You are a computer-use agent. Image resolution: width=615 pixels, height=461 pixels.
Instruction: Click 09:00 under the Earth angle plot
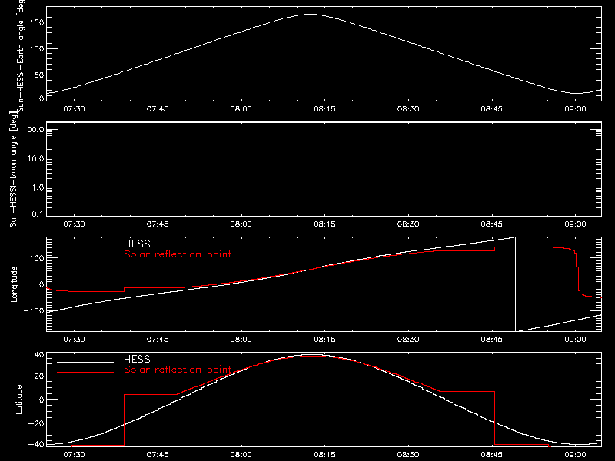coord(575,108)
